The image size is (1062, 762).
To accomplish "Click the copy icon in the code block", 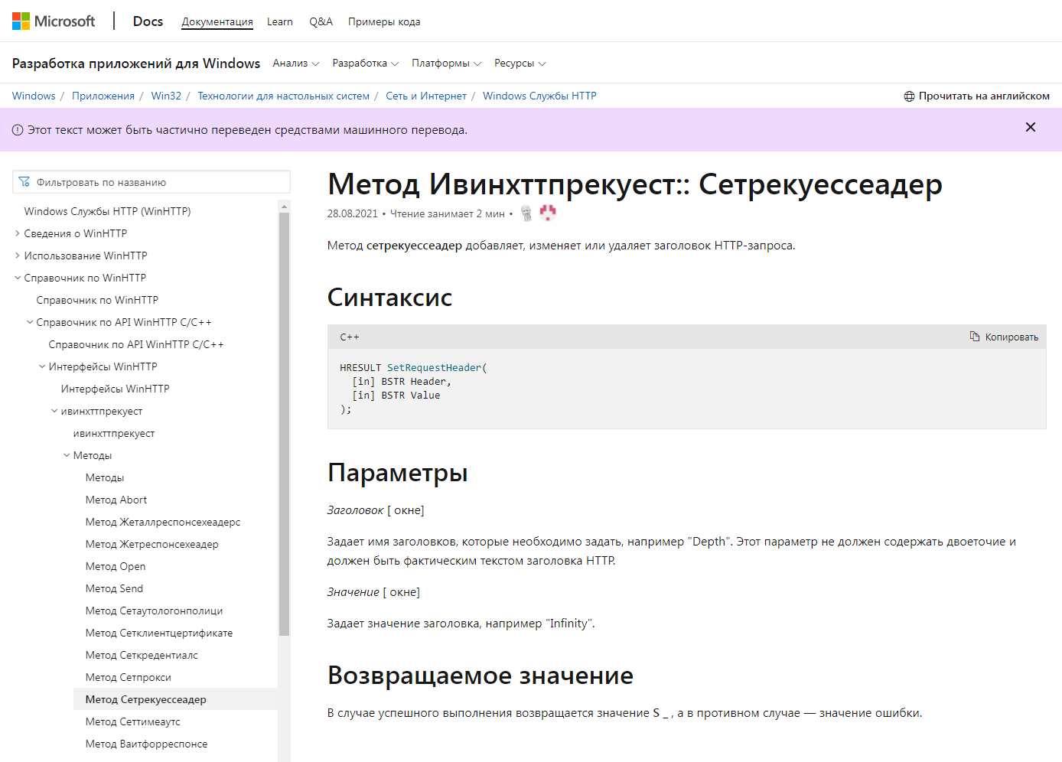I will 975,337.
